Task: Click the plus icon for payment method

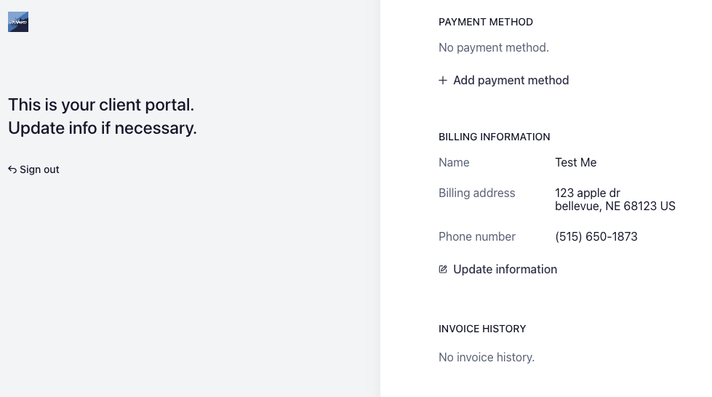Action: click(443, 80)
